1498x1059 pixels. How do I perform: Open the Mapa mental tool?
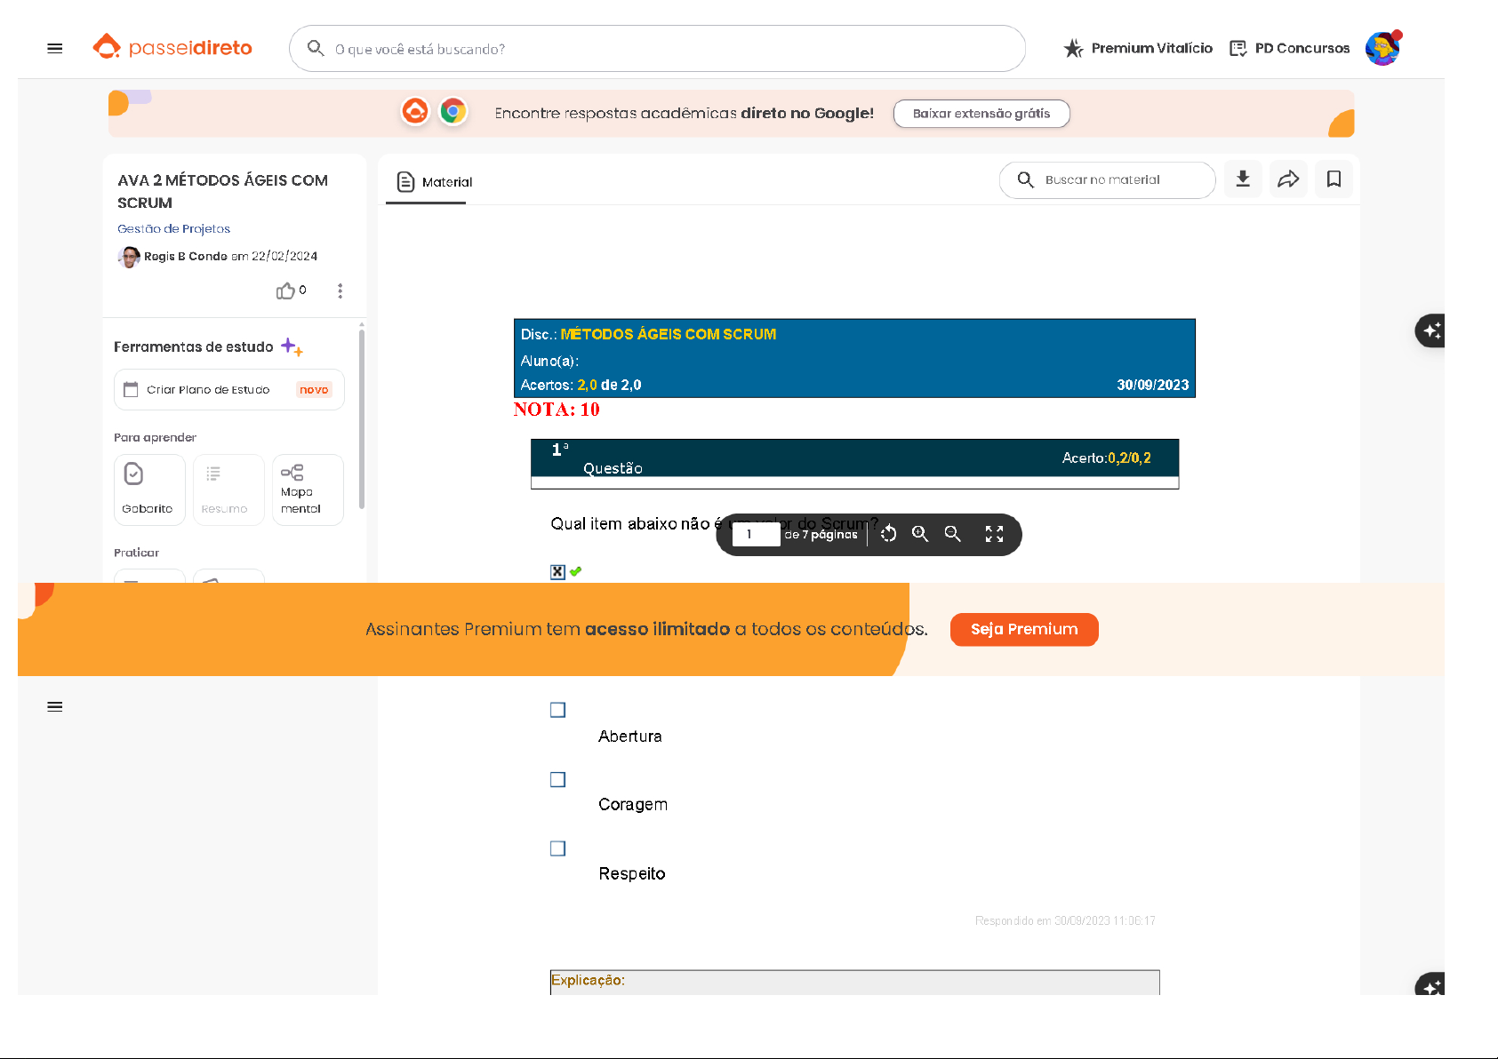[307, 490]
